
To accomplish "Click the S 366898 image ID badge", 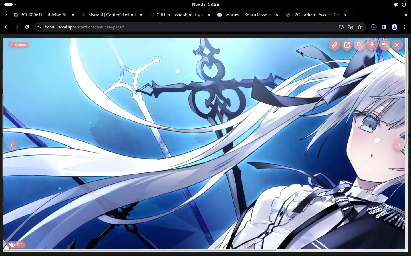I will point(19,45).
